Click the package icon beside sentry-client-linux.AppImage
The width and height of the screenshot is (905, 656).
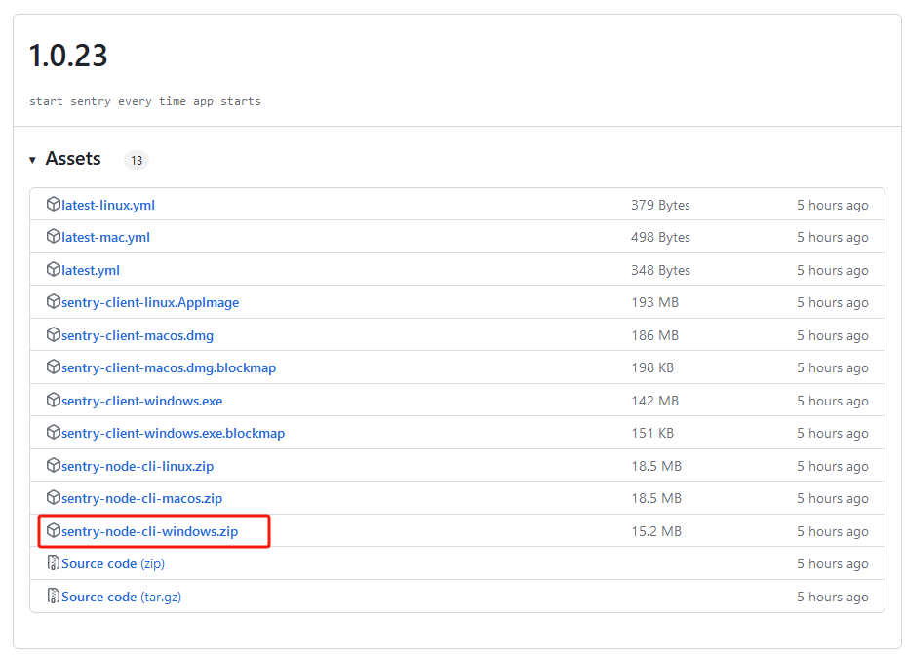tap(53, 302)
